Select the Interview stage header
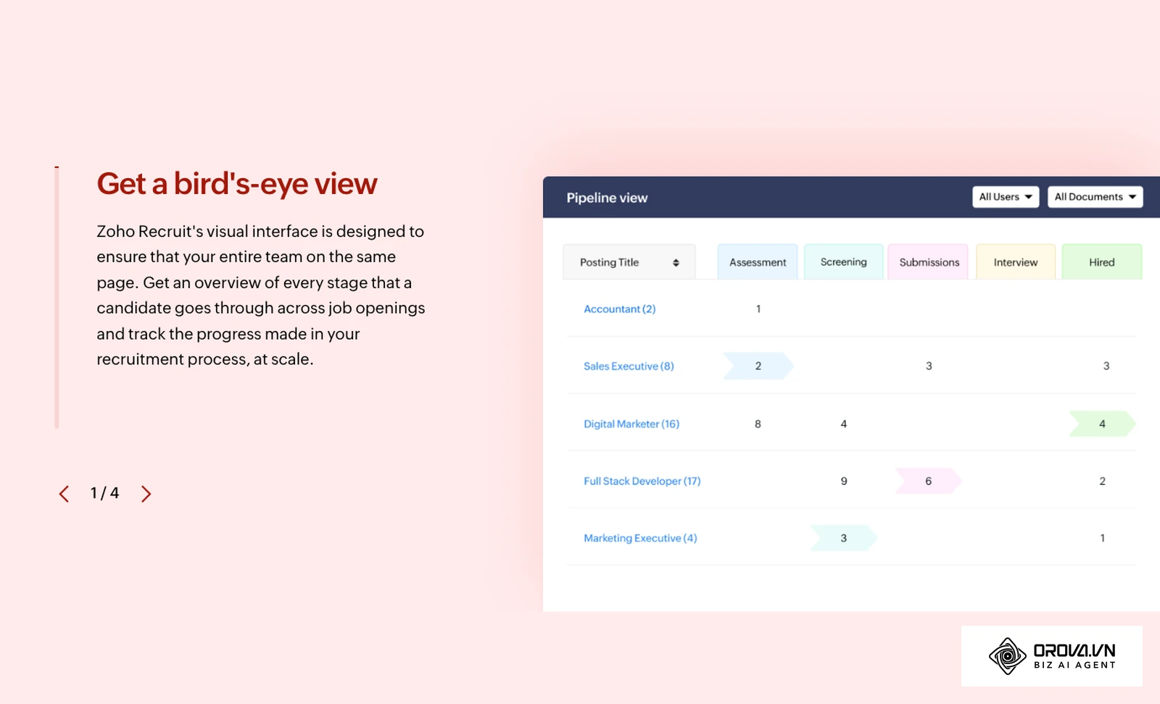Image resolution: width=1160 pixels, height=704 pixels. 1016,262
